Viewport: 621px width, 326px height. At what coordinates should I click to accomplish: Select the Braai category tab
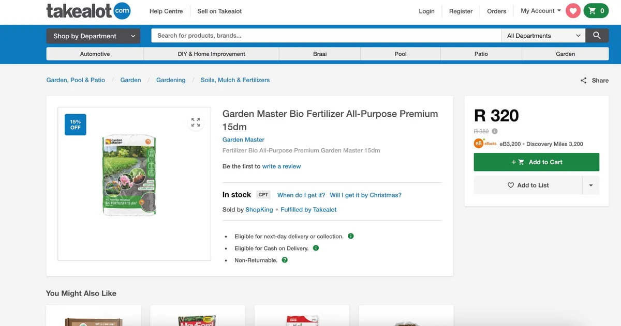(320, 54)
